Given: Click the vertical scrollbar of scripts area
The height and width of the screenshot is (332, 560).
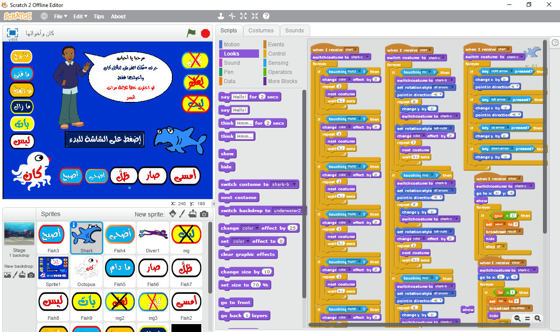Looking at the screenshot, I should click(545, 137).
